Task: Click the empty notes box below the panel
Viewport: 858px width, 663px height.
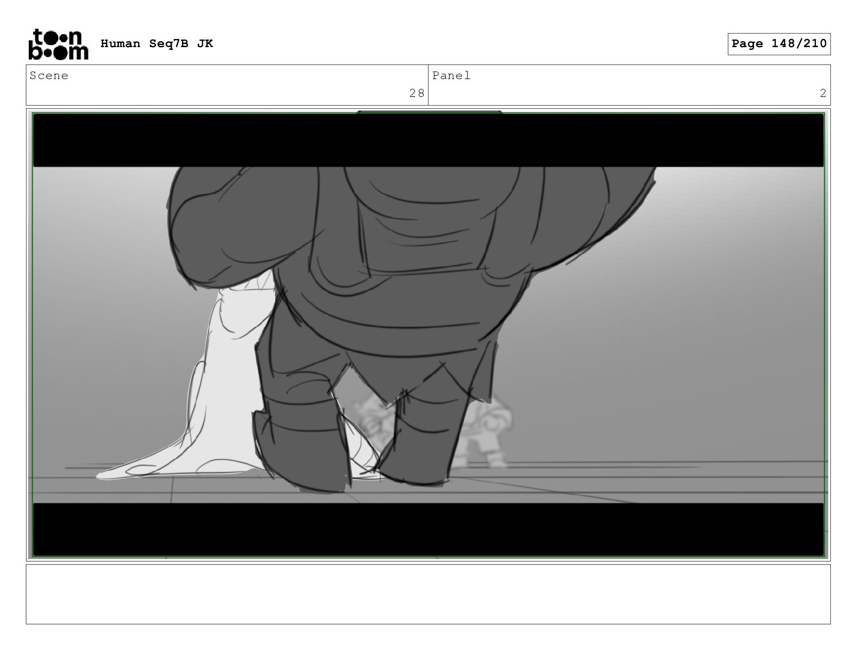Action: click(428, 594)
